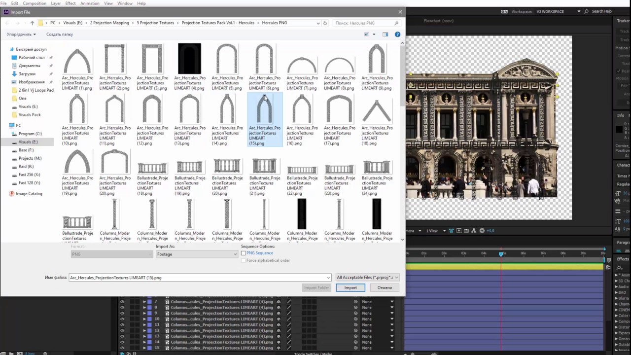Toggle Pixel Aspect Ratio Correction icon in viewer
The image size is (631, 355).
(452, 231)
